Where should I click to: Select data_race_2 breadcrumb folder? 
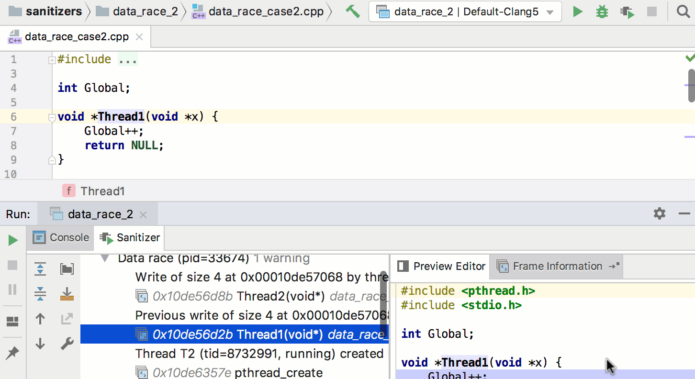coord(137,11)
